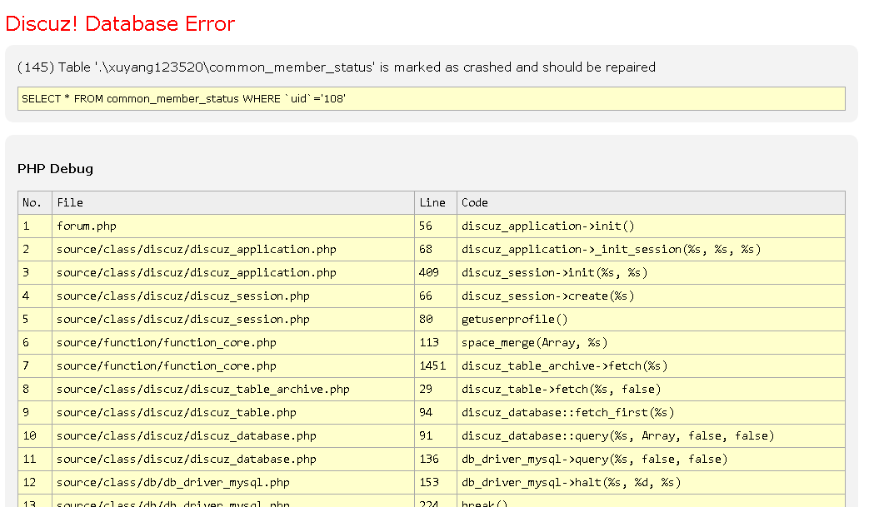Select function_core.php file in row 6
Image resolution: width=874 pixels, height=507 pixels.
[233, 343]
